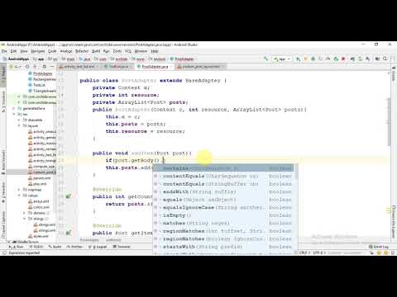Select person.xml in project tree

pyautogui.click(x=40, y=178)
